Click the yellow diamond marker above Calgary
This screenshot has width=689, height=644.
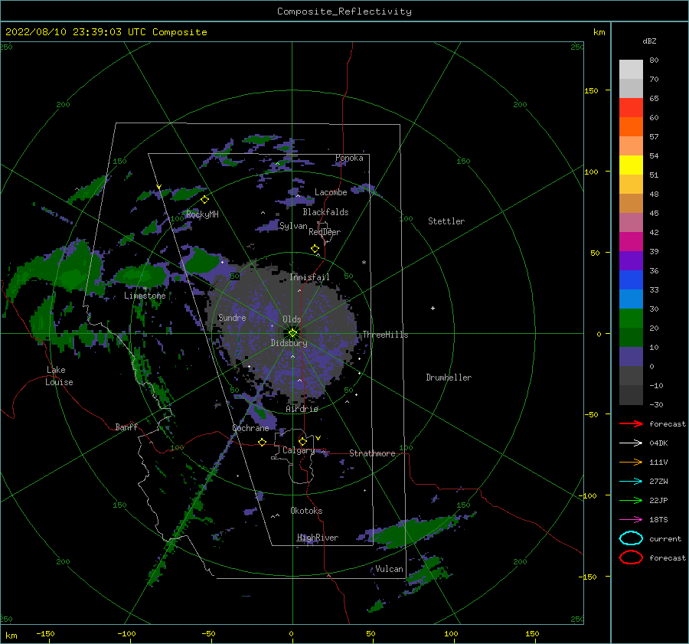pyautogui.click(x=302, y=441)
